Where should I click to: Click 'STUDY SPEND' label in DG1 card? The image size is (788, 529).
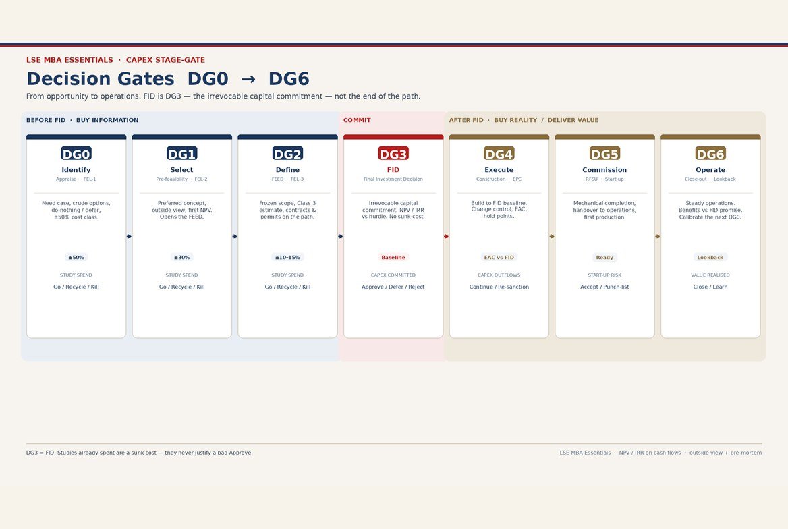(x=182, y=275)
